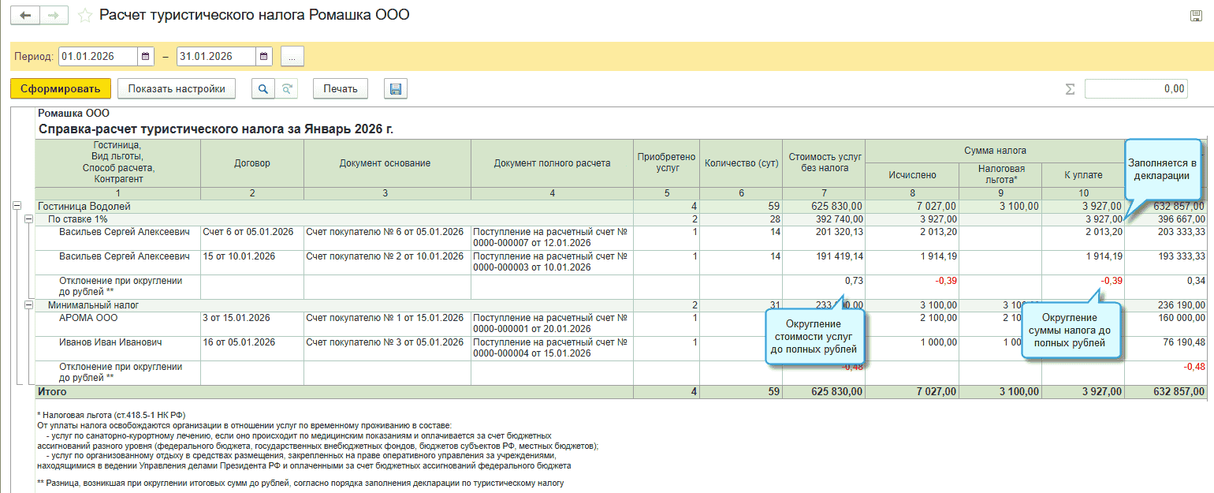Collapse the Гостиница Водолей group
This screenshot has width=1214, height=493.
pyautogui.click(x=17, y=206)
